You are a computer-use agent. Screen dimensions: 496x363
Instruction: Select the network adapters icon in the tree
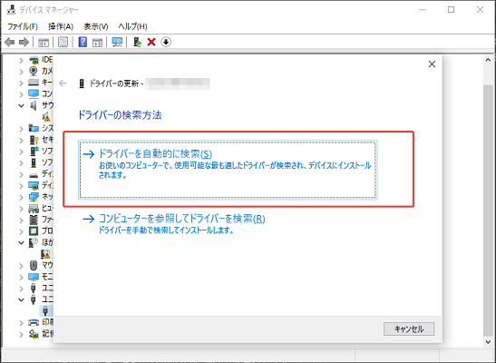34,197
